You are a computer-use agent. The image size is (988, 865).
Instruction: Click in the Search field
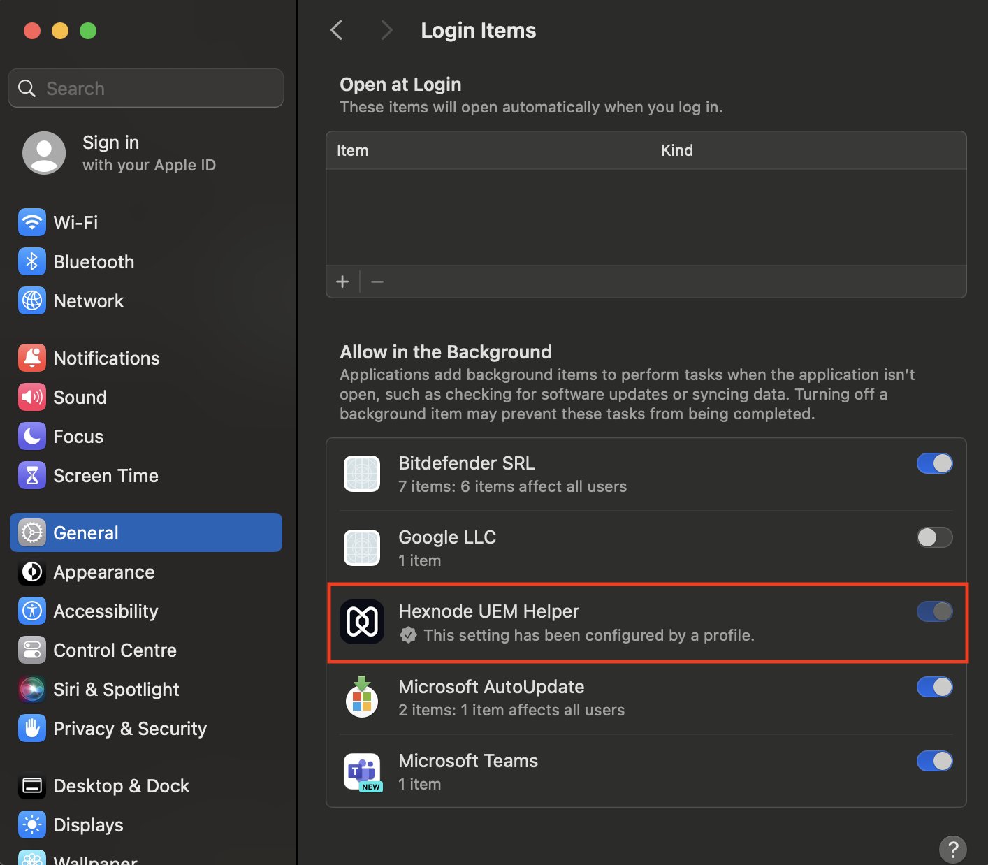[x=146, y=88]
